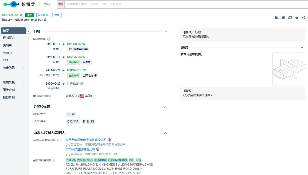Click the USD920251S1 patent number heading
The image size is (308, 175).
pyautogui.click(x=12, y=15)
